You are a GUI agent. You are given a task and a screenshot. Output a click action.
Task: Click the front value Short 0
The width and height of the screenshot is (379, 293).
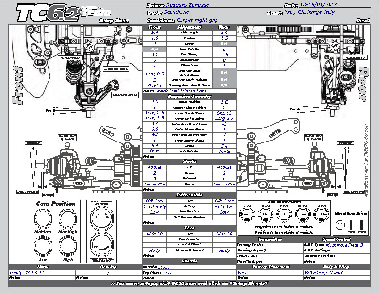pyautogui.click(x=155, y=86)
